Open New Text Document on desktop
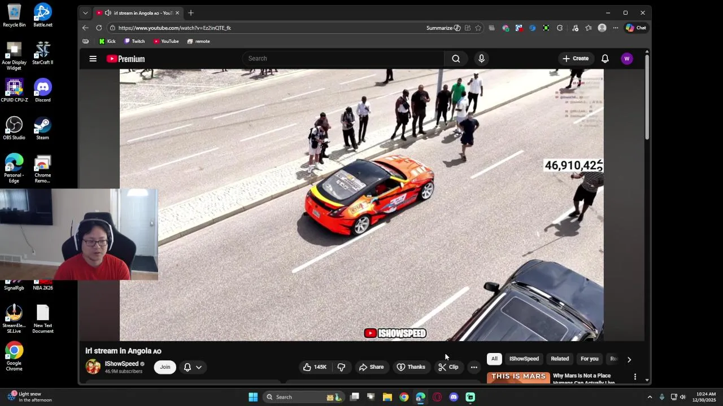This screenshot has width=723, height=406. point(42,320)
